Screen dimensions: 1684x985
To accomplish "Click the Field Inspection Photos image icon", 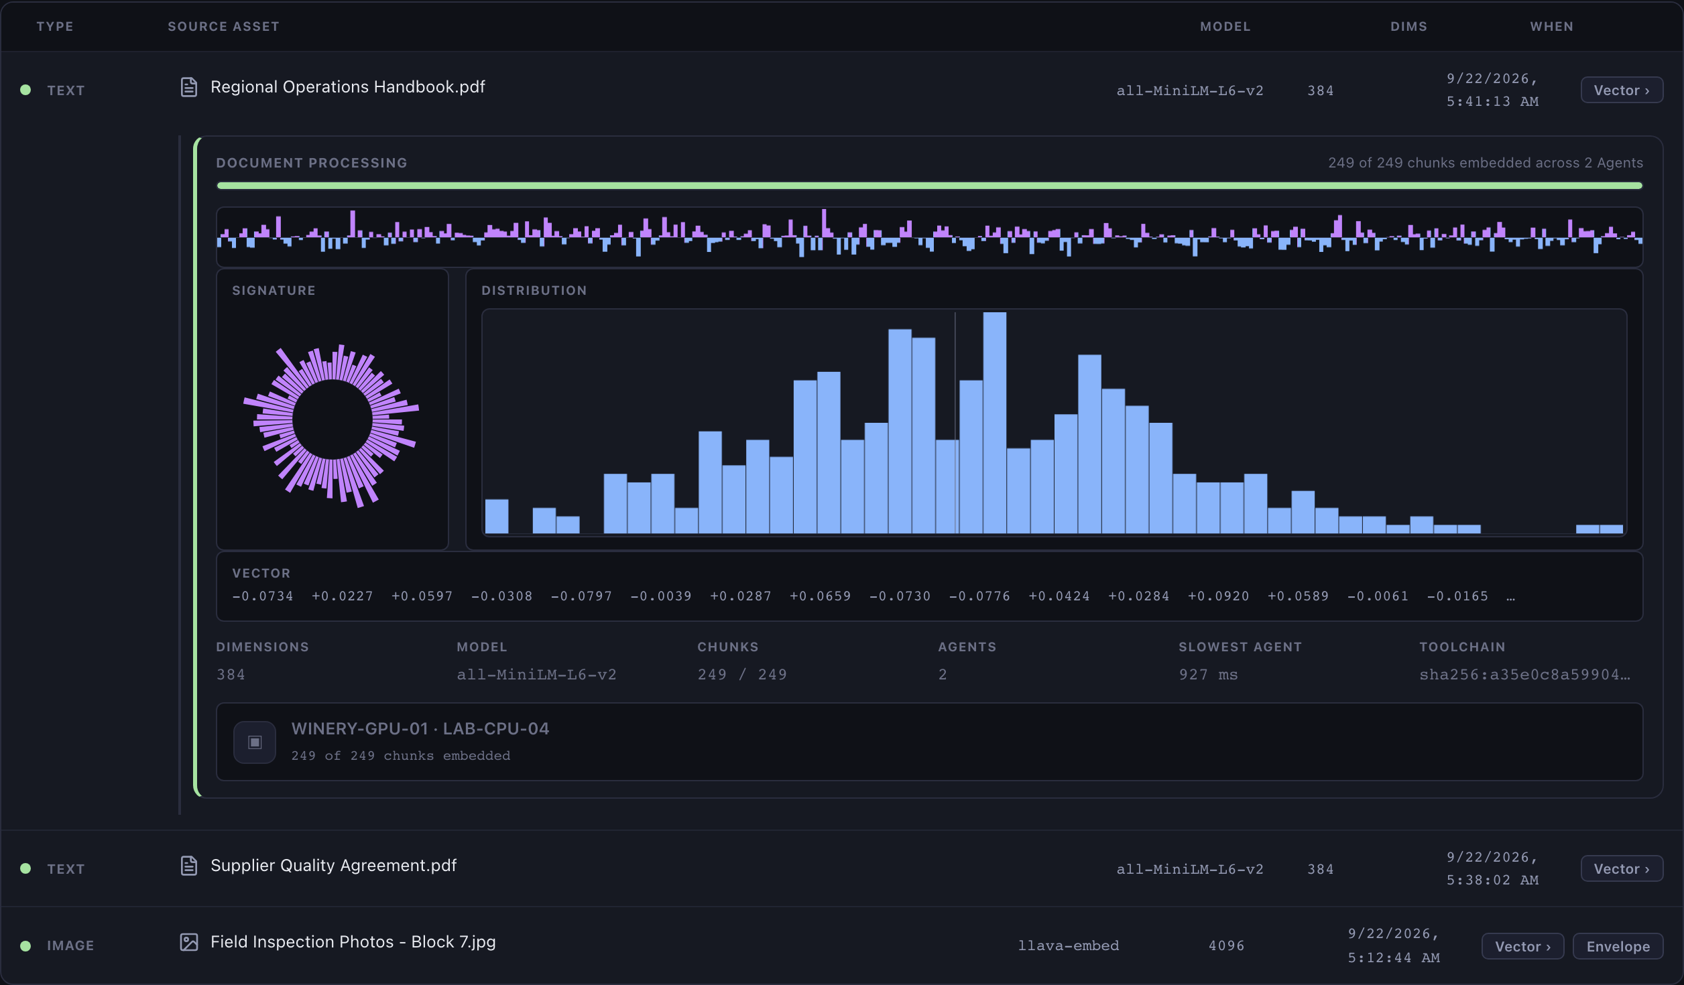I will click(189, 942).
